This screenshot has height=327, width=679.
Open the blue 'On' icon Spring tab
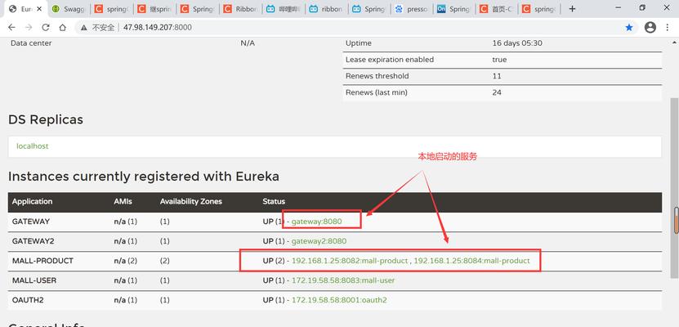[454, 9]
